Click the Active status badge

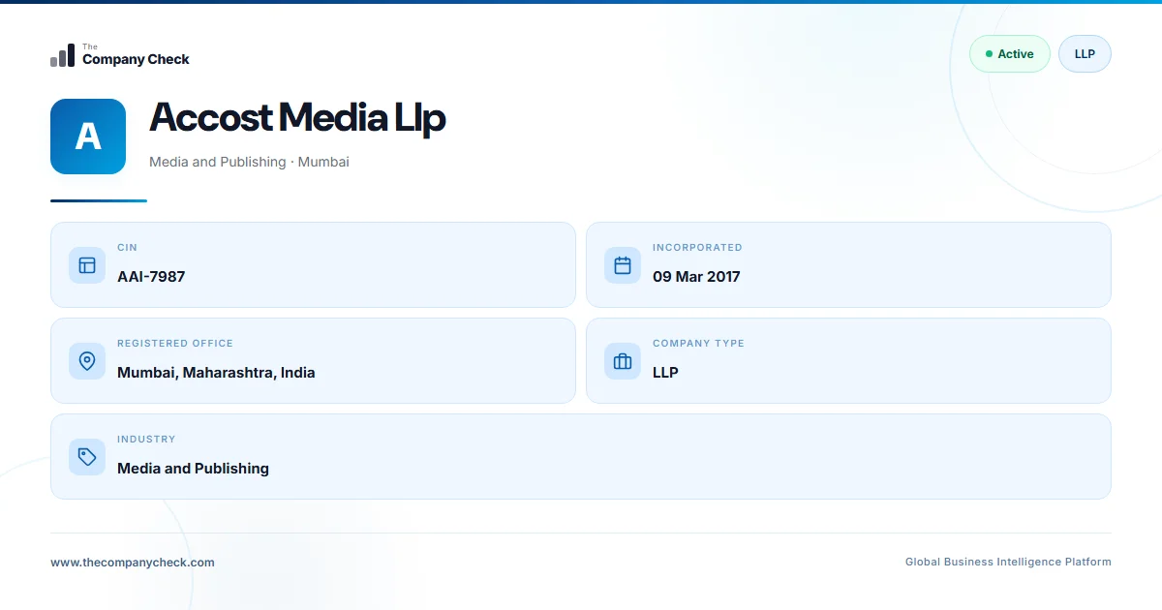(1010, 54)
